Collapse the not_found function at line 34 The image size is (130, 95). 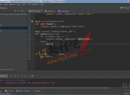click(34, 24)
